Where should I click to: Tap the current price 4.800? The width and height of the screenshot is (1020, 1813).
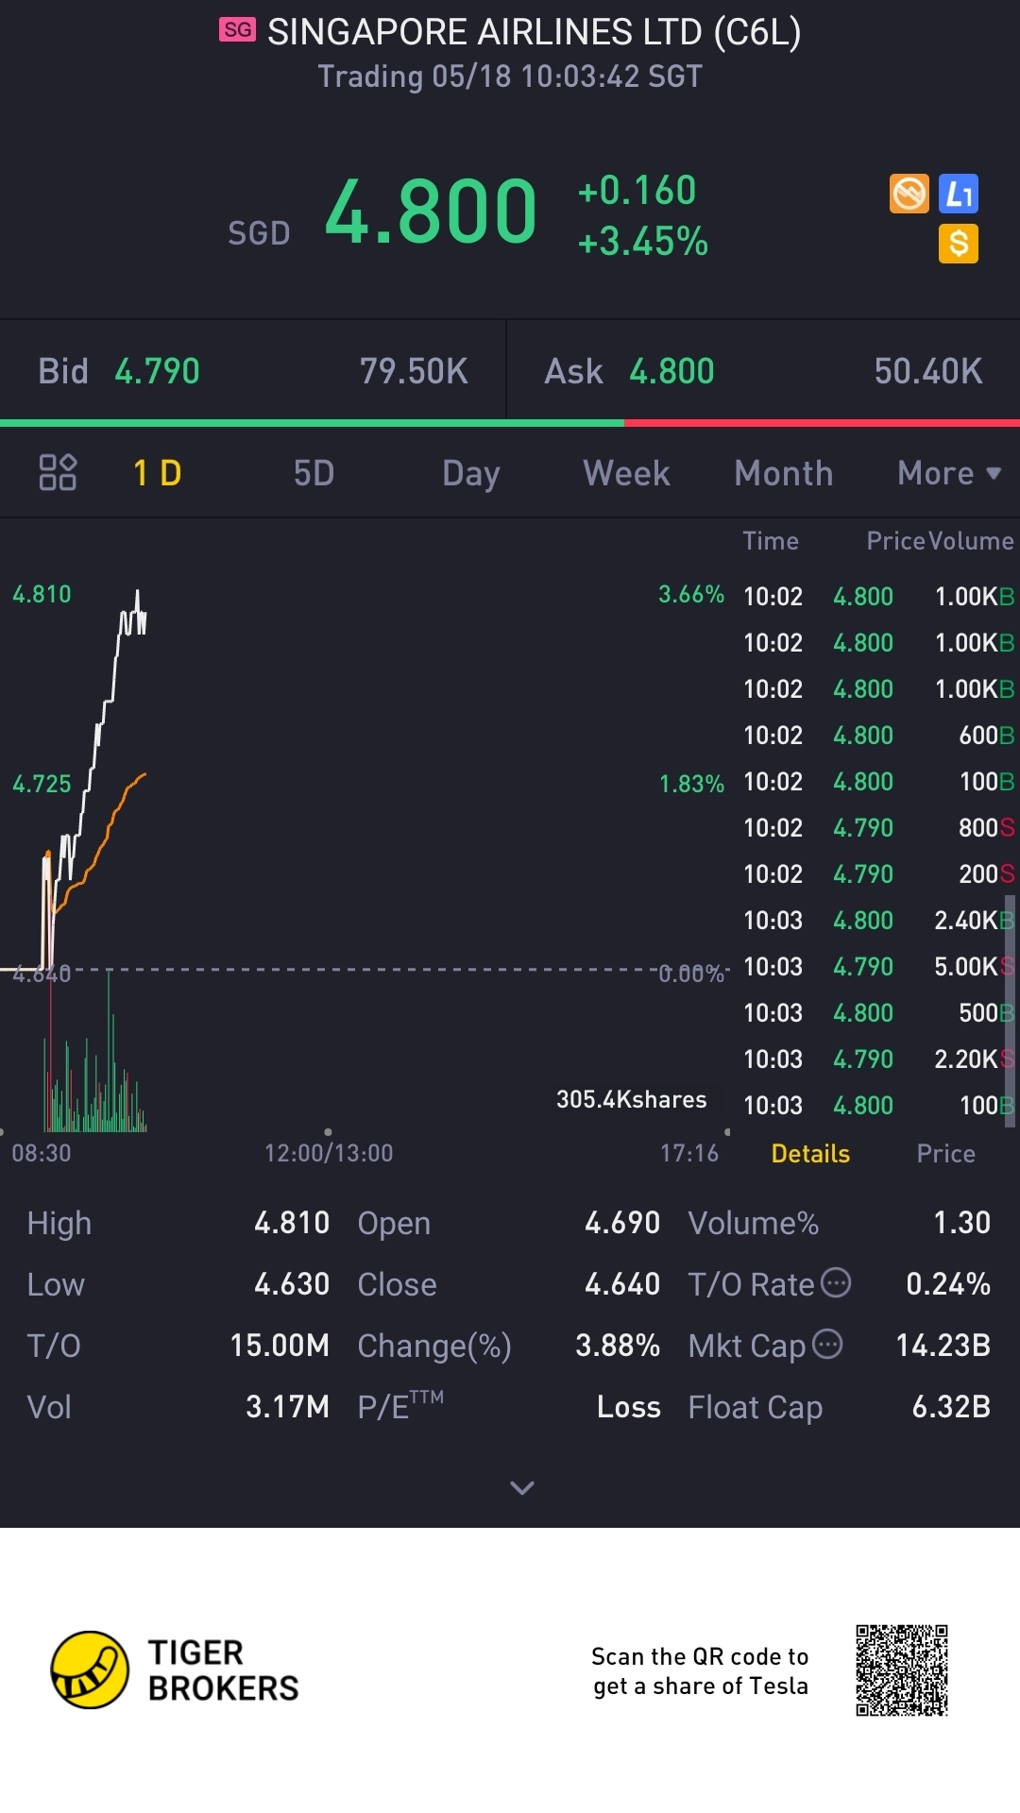[431, 211]
